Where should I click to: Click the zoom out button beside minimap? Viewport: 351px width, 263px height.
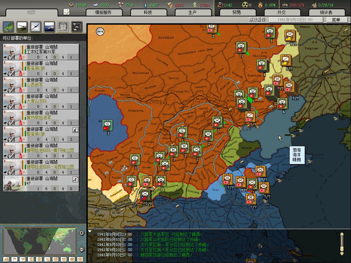click(82, 249)
